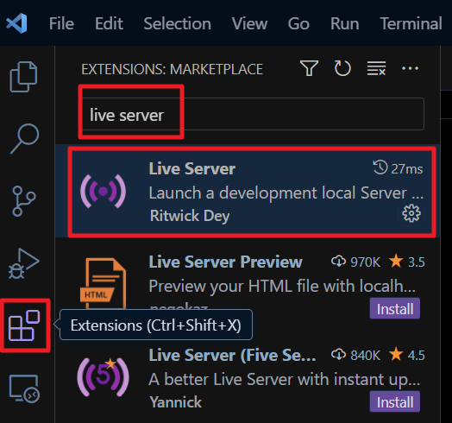452x423 pixels.
Task: Open the Live Server manage gear
Action: (411, 213)
